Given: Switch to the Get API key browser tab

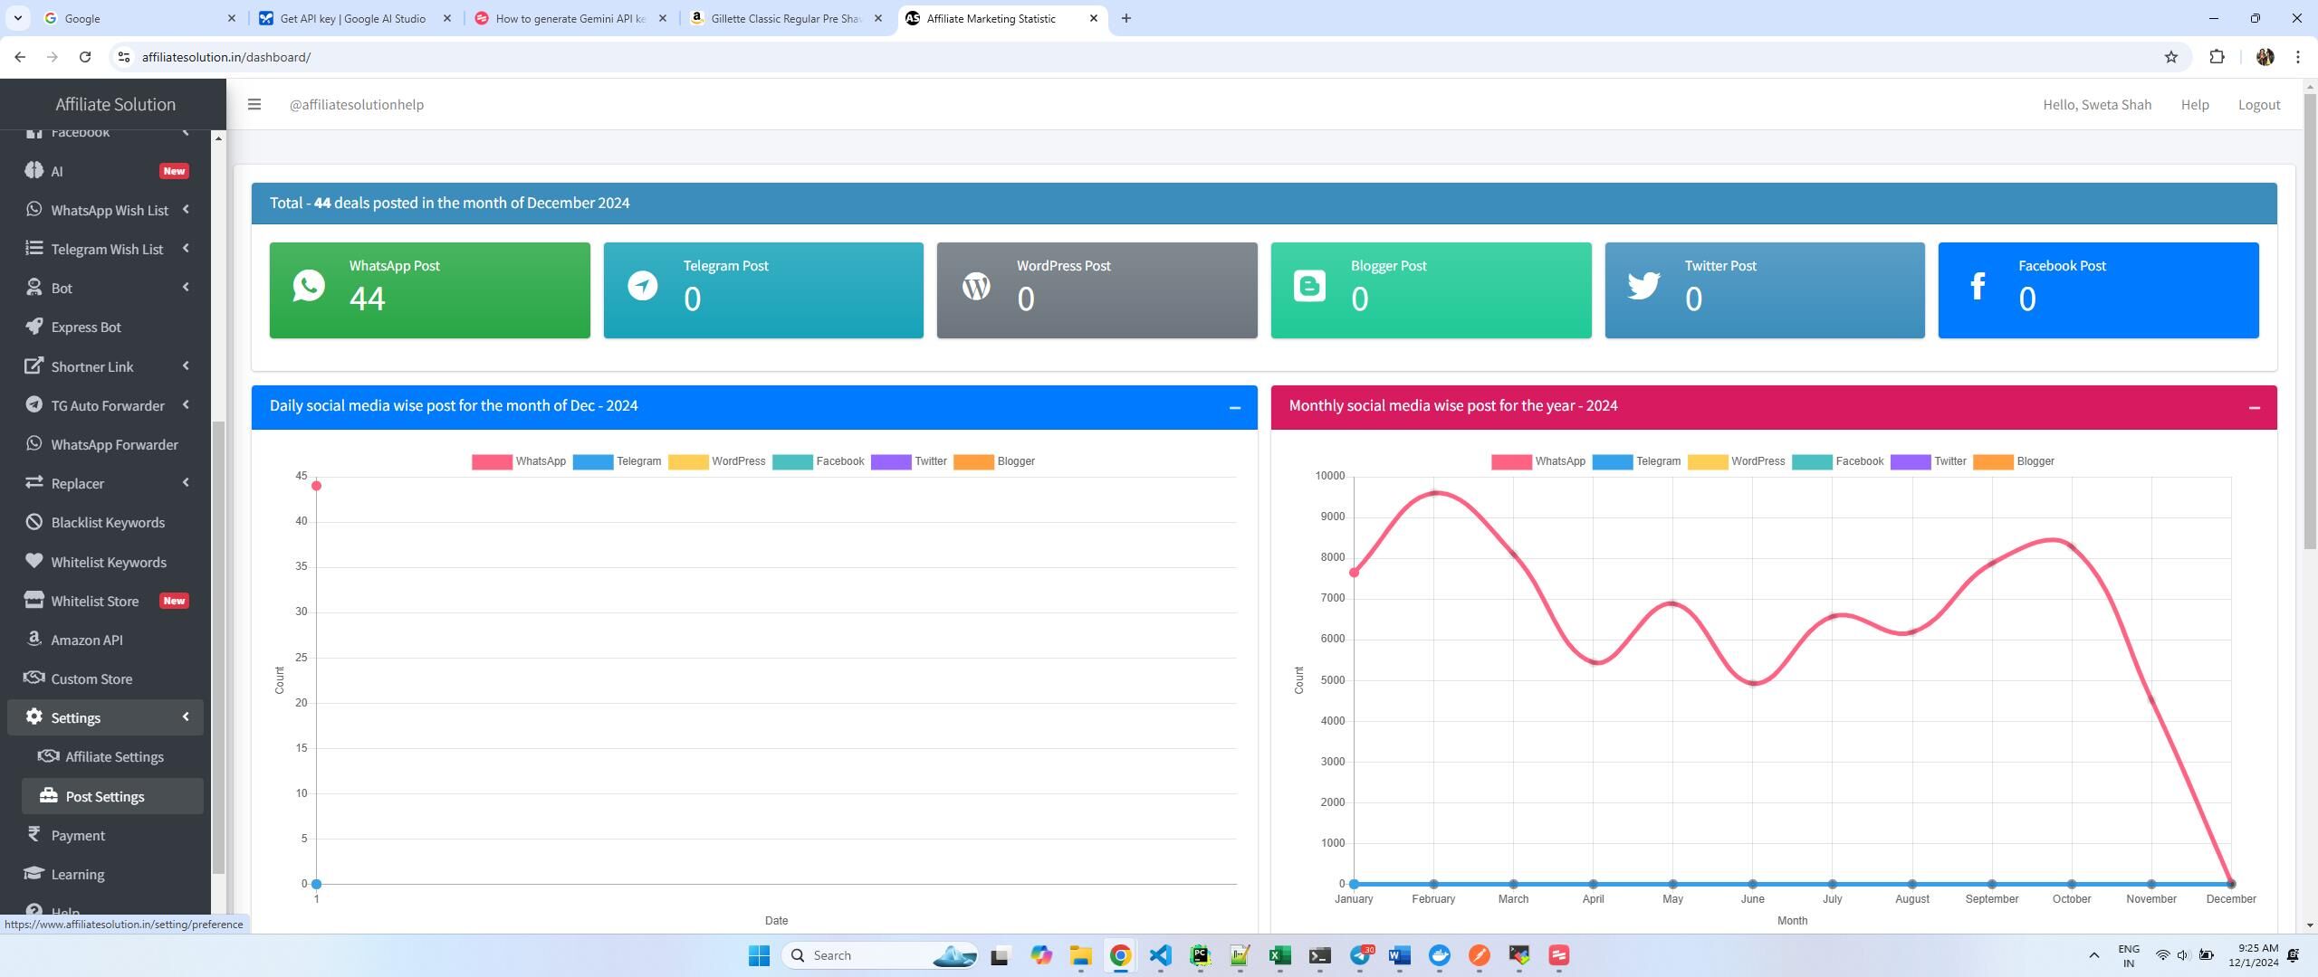Looking at the screenshot, I should pos(353,18).
